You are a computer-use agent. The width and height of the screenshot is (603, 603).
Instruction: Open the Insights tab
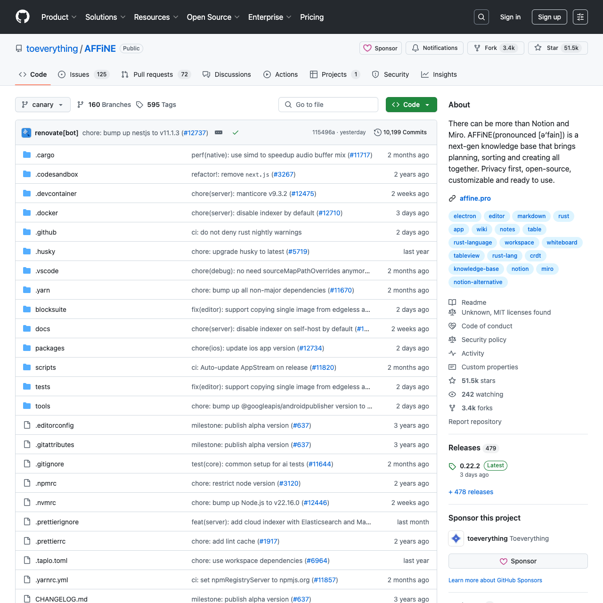[439, 74]
